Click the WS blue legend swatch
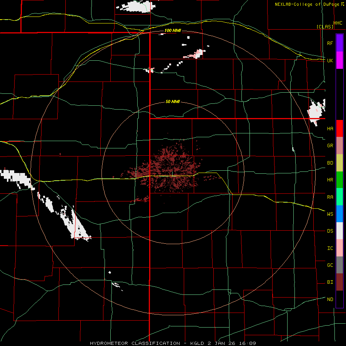This screenshot has width=346, height=346. (339, 214)
